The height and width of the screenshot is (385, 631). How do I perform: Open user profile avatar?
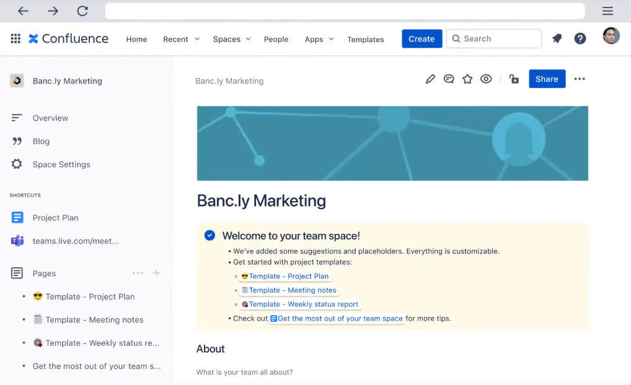pyautogui.click(x=611, y=36)
